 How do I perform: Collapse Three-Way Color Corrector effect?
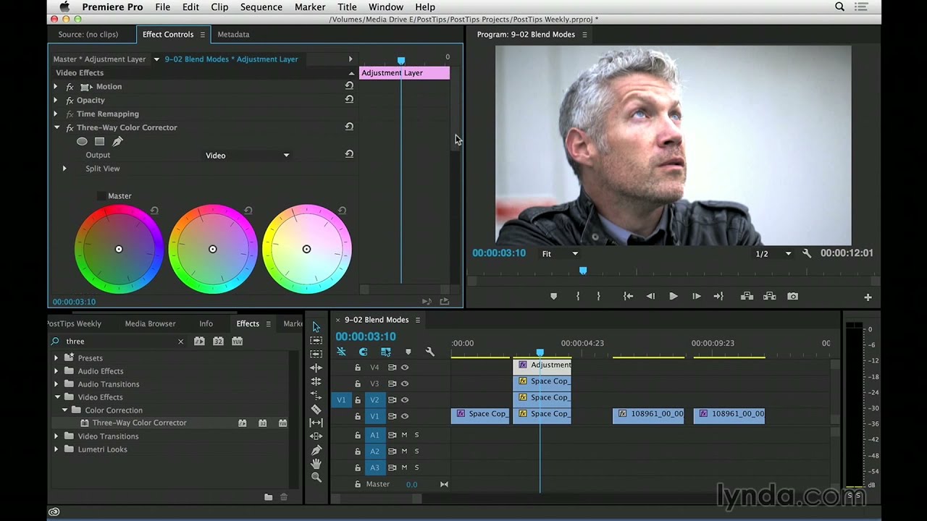click(56, 127)
